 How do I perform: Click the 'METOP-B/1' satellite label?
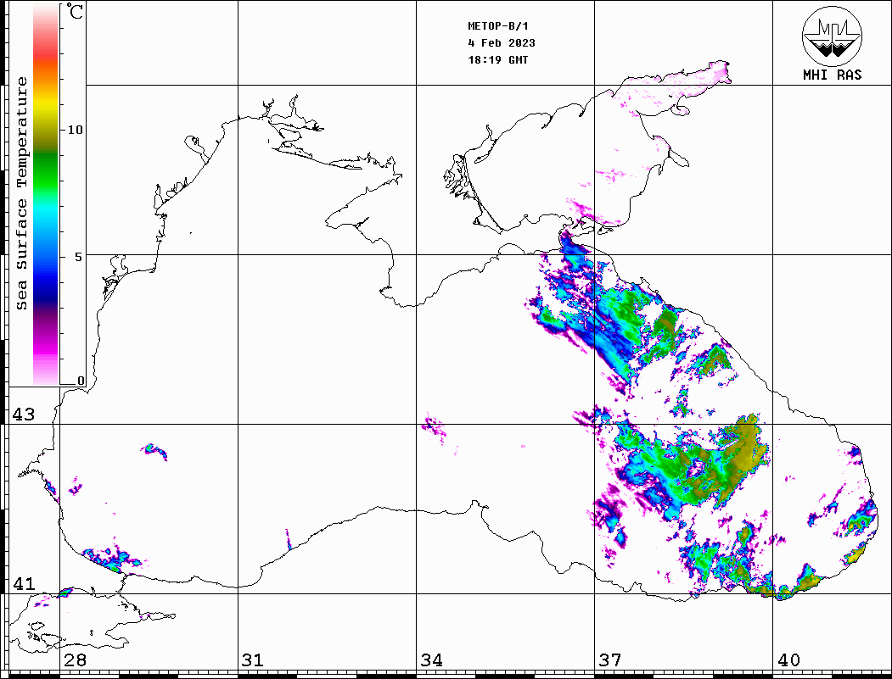pyautogui.click(x=497, y=26)
